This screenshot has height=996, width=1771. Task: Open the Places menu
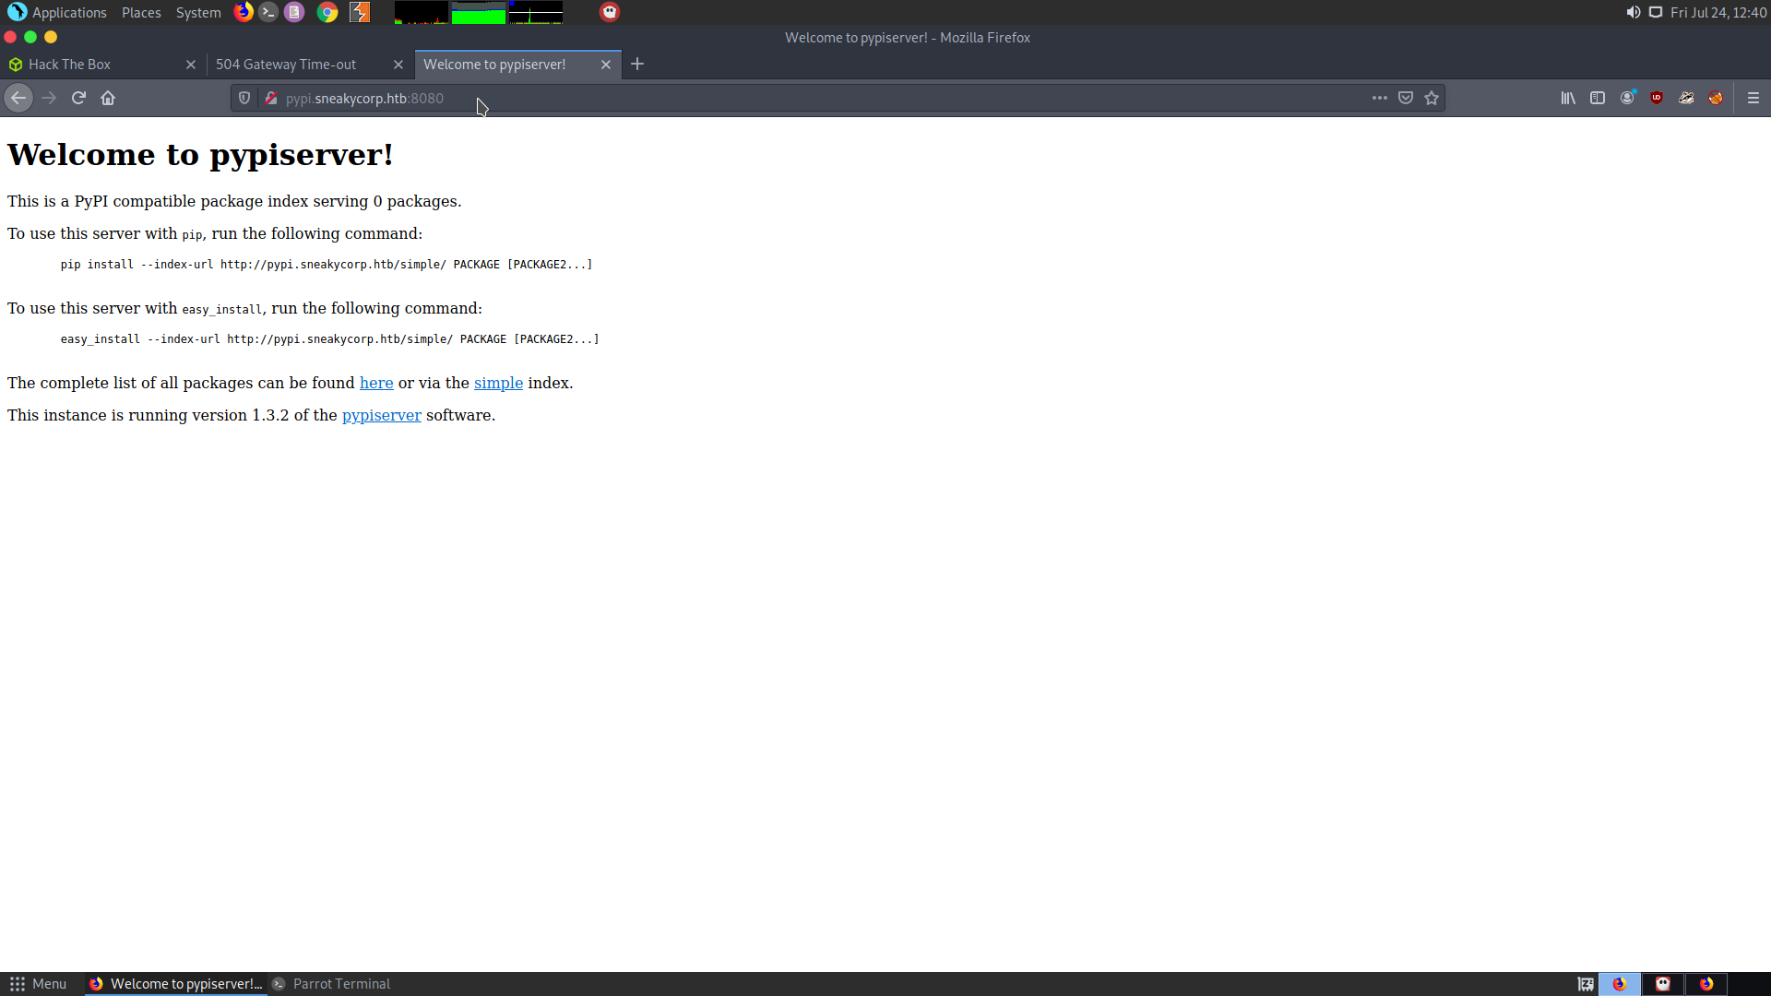(x=141, y=13)
